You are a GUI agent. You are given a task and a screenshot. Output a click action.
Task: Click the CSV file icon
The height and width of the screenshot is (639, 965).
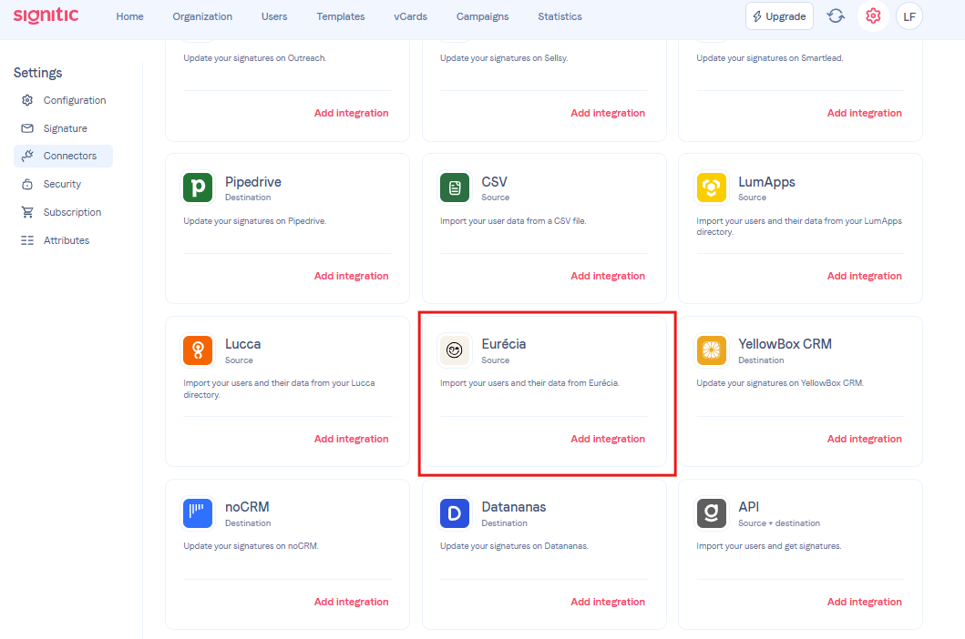click(454, 188)
